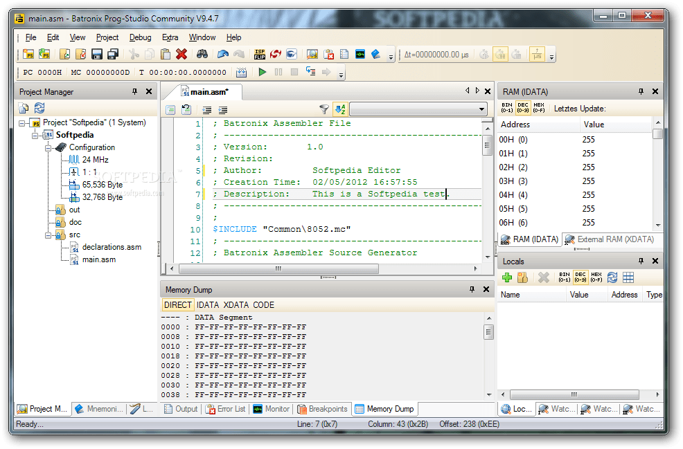Toggle DEC display in Locals panel

click(580, 277)
